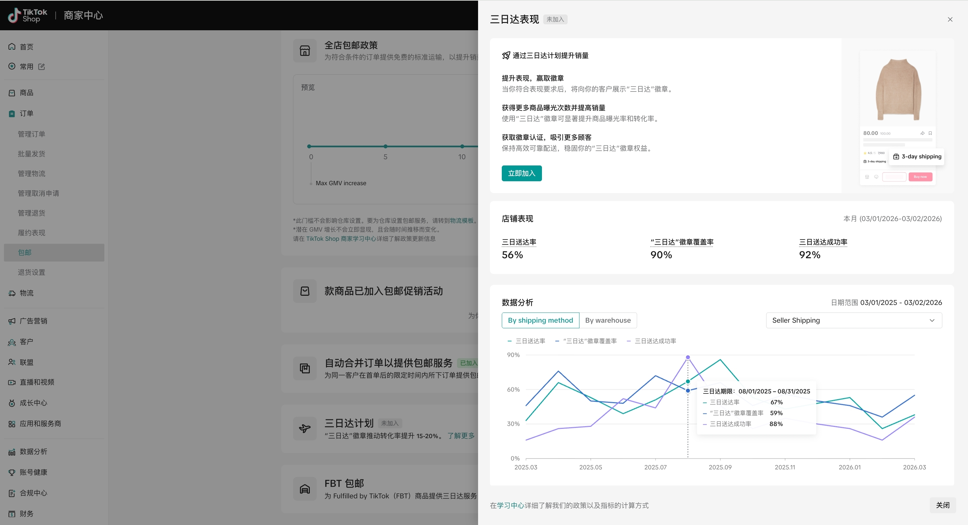
Task: Open the Seller Shipping dropdown
Action: (854, 320)
